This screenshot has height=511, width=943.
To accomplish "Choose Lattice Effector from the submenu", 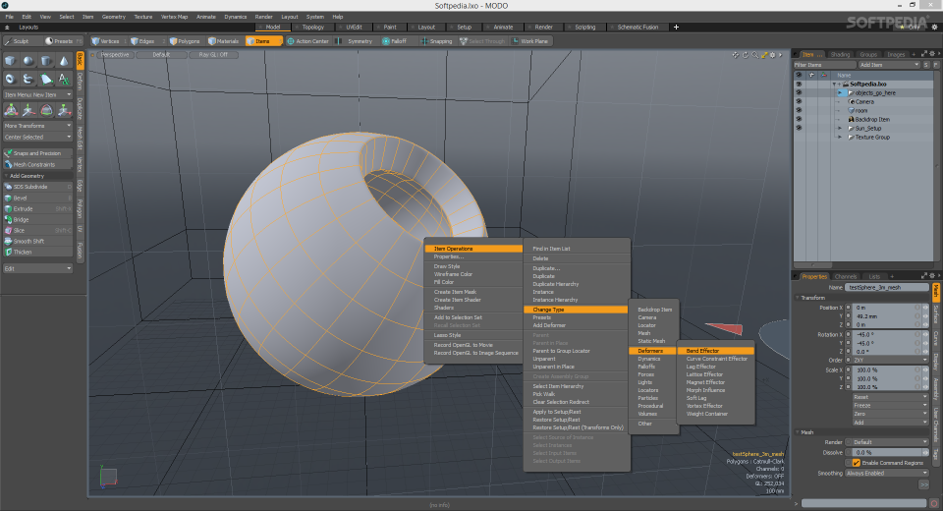I will pyautogui.click(x=705, y=374).
